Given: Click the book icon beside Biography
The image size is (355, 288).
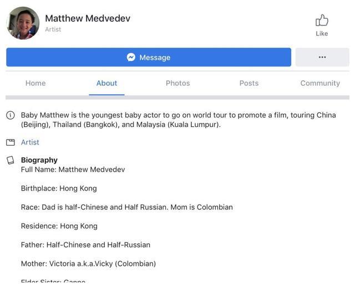Looking at the screenshot, I should (x=11, y=160).
